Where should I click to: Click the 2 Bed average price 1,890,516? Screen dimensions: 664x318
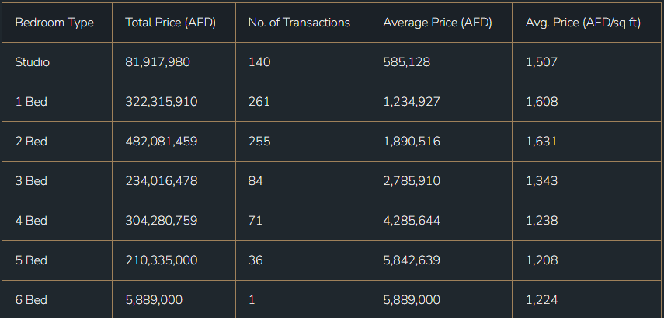[x=412, y=142]
